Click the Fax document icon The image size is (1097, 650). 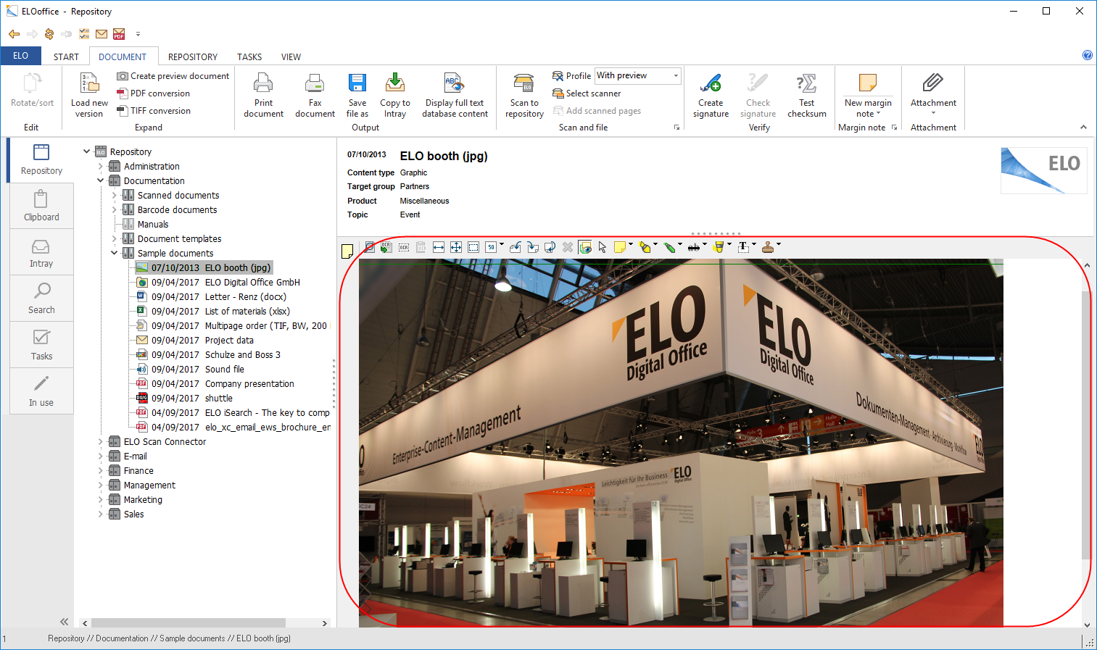click(315, 83)
